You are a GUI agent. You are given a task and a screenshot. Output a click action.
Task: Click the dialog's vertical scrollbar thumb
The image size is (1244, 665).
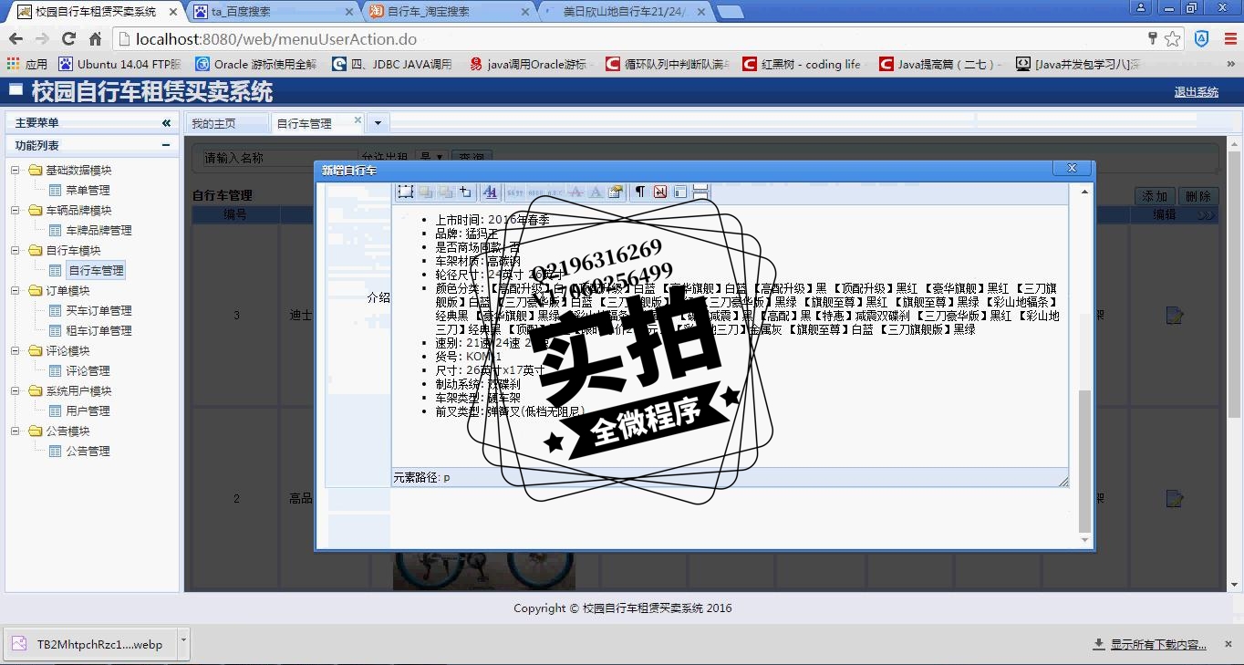(x=1084, y=461)
